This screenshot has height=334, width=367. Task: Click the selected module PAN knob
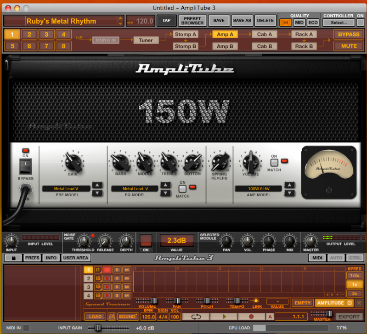[x=226, y=241]
